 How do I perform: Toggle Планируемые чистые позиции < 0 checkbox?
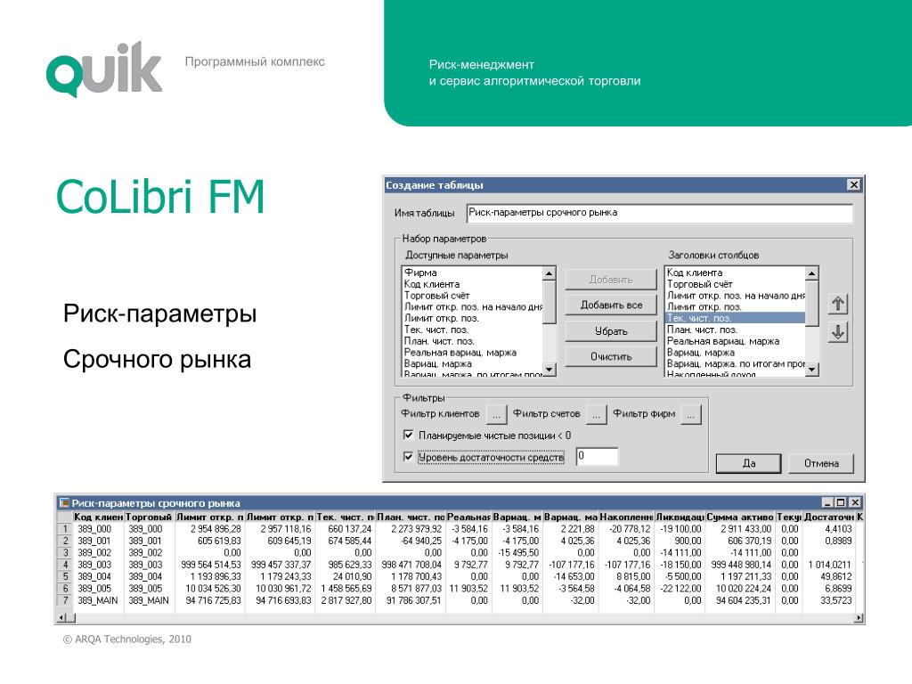coord(408,435)
